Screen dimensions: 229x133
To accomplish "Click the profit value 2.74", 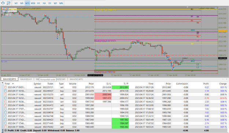I will coord(207,123).
